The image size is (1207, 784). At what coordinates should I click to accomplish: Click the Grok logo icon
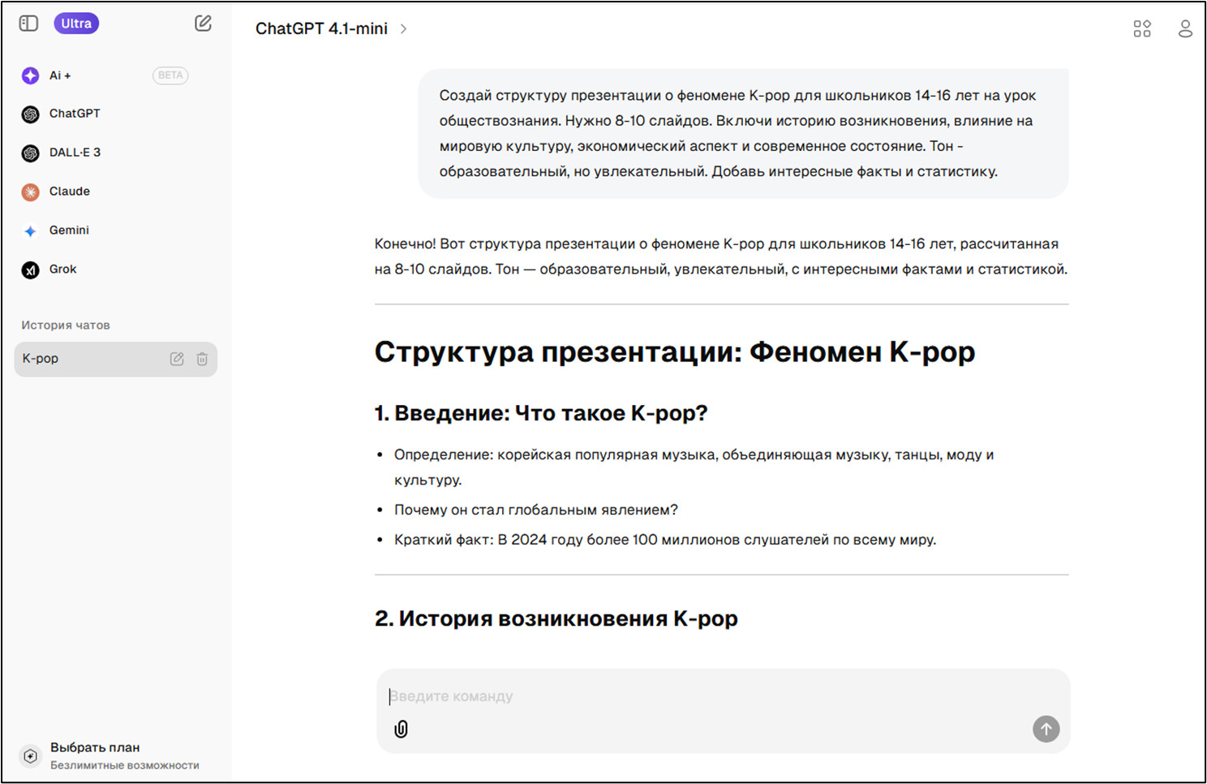(31, 270)
